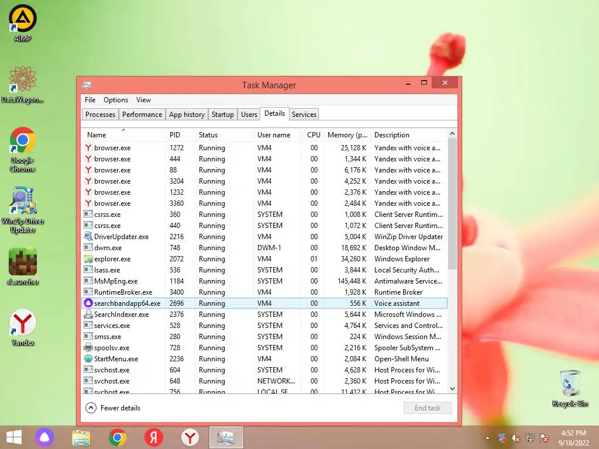Click the StartMenu.exe shell icon
The width and height of the screenshot is (599, 449).
point(88,358)
